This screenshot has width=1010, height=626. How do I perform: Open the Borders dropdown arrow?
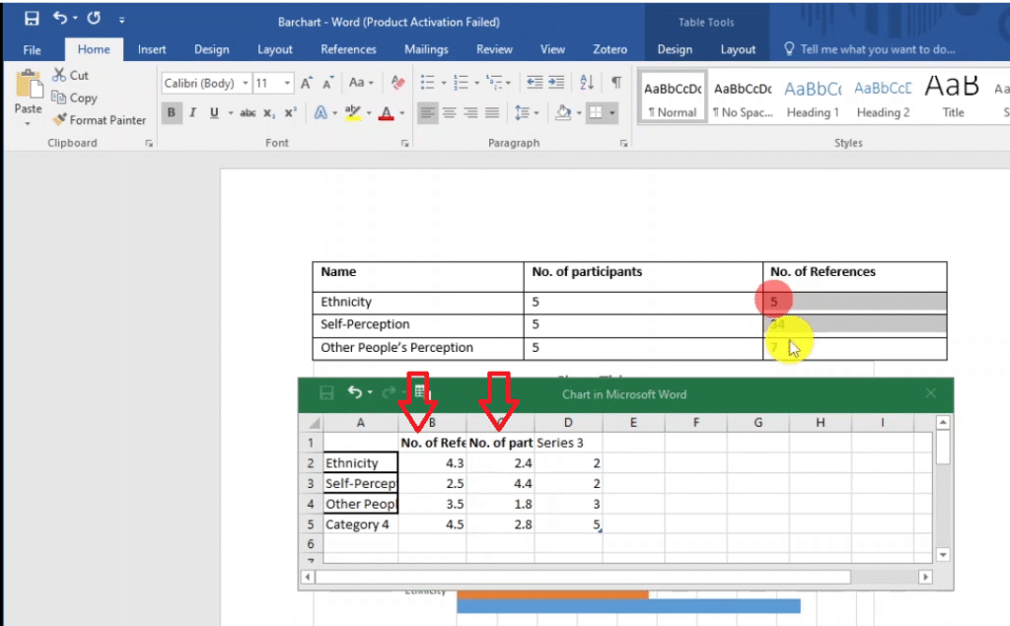click(613, 113)
